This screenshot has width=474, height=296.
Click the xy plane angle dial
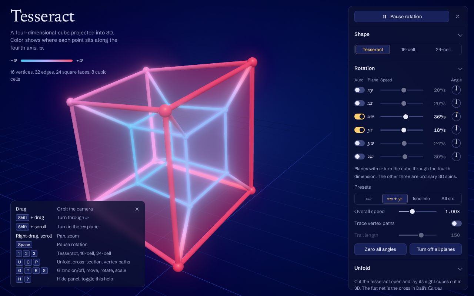(x=456, y=90)
